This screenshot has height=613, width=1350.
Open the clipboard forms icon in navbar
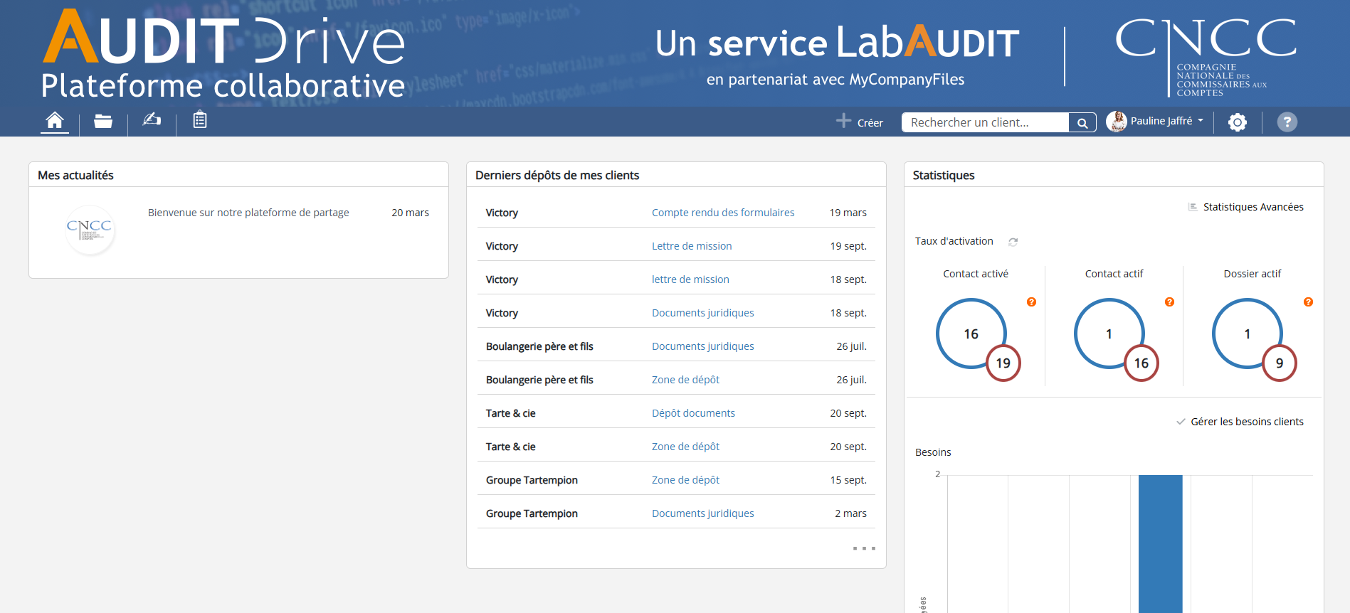[200, 119]
